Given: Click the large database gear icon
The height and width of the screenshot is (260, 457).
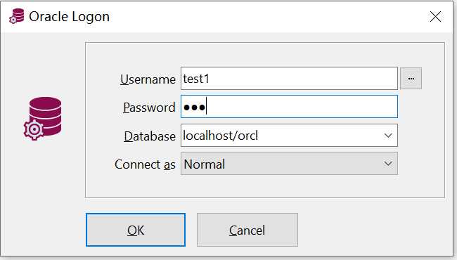Looking at the screenshot, I should [x=43, y=119].
